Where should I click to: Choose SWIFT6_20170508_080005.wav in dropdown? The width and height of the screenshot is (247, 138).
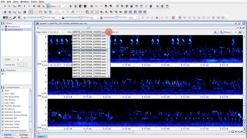tap(90, 59)
